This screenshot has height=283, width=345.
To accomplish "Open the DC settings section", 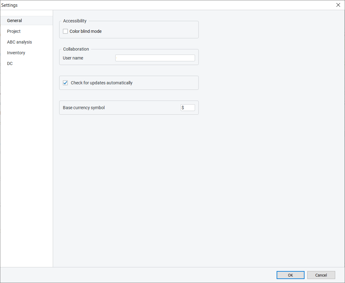I will (x=10, y=63).
